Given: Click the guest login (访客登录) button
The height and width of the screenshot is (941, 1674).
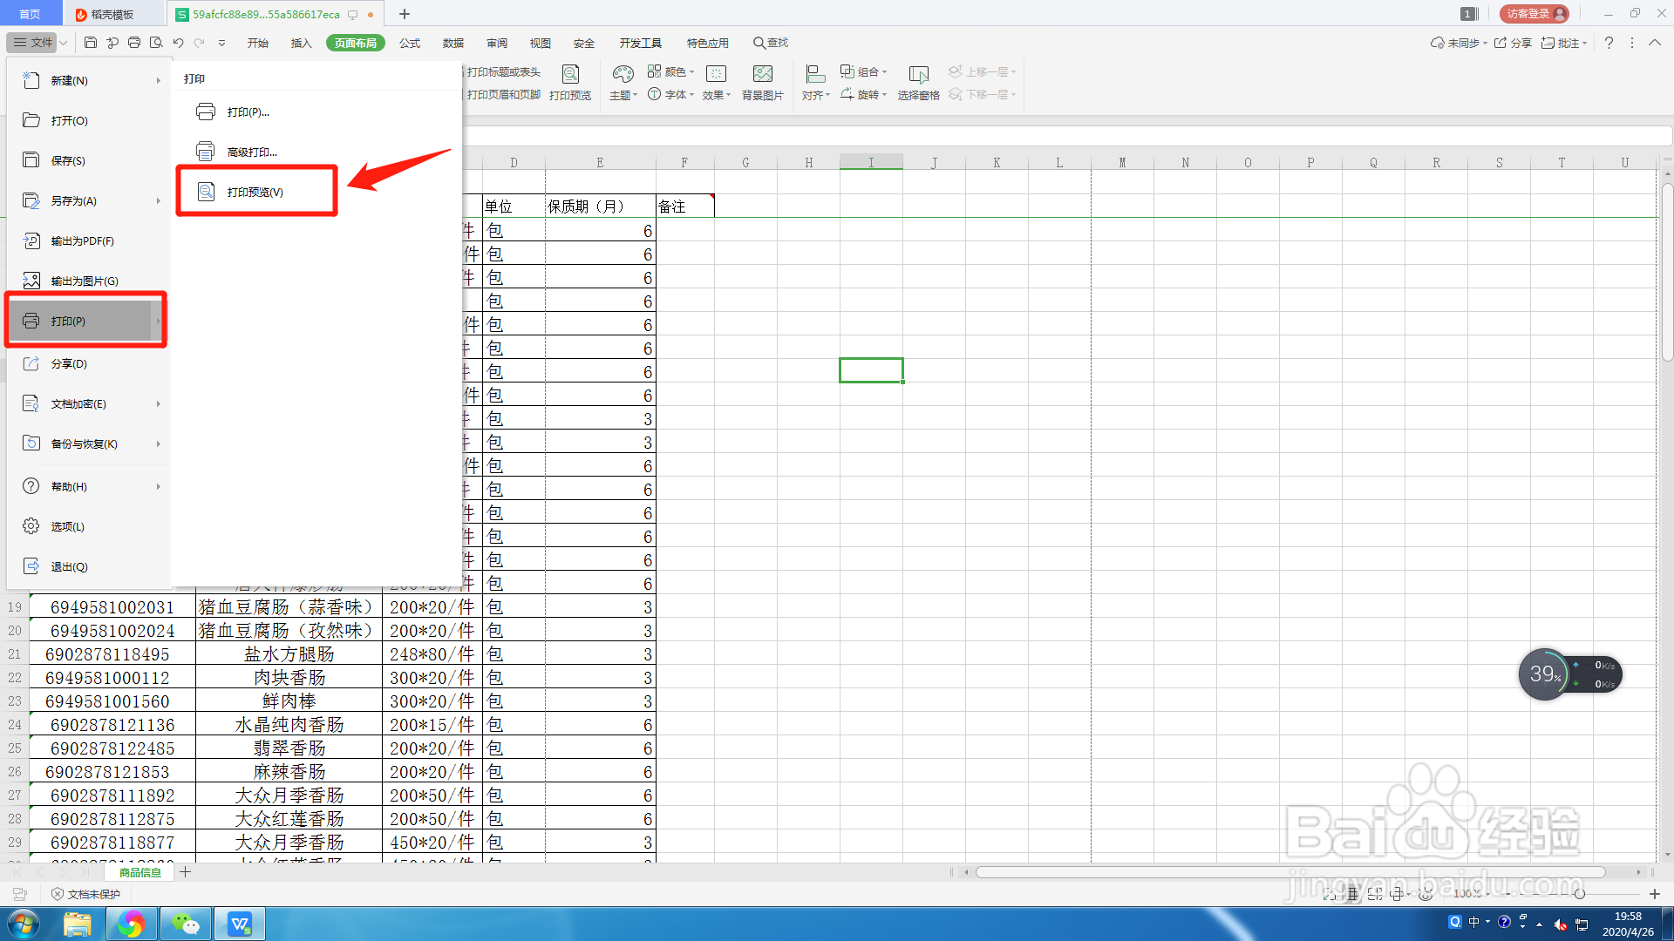Looking at the screenshot, I should [x=1534, y=14].
